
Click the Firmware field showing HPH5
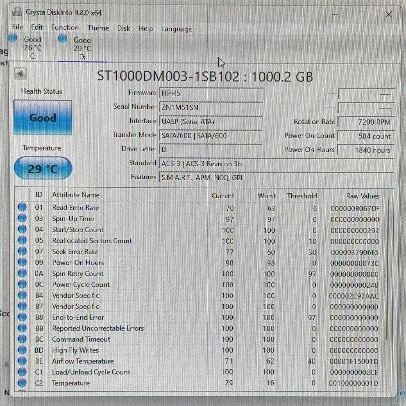211,93
